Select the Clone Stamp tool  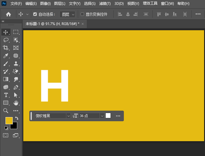coord(16,64)
